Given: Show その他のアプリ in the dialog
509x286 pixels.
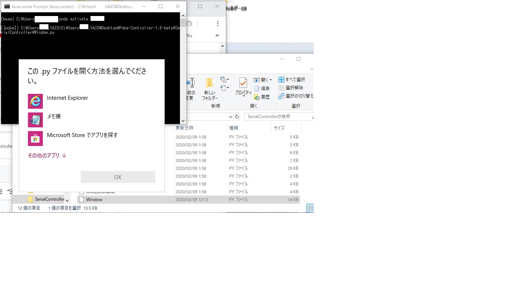Looking at the screenshot, I should coord(47,156).
